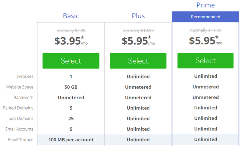
Task: Click the $5.95 Prime plan price
Action: [x=203, y=41]
